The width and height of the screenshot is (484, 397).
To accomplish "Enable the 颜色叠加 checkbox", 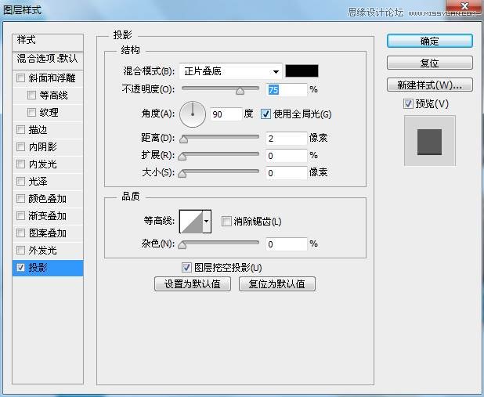I will [20, 198].
